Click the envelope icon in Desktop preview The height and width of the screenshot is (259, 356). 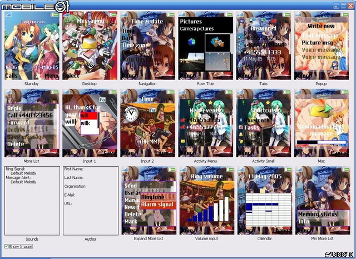click(x=90, y=44)
